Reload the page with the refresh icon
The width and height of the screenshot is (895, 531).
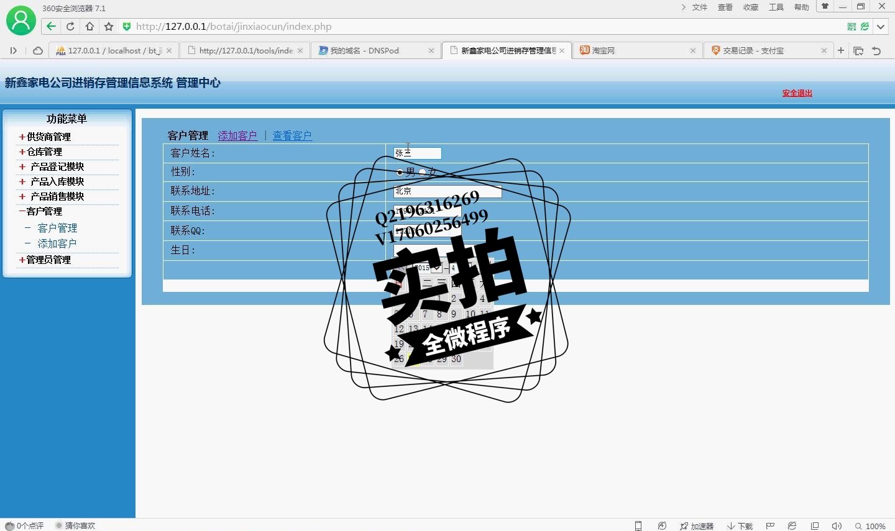[x=70, y=26]
